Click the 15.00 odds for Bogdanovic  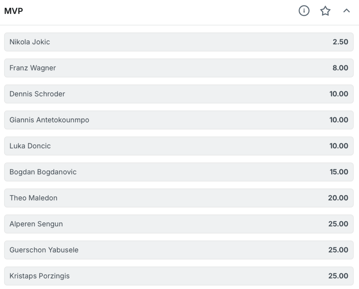pos(339,172)
